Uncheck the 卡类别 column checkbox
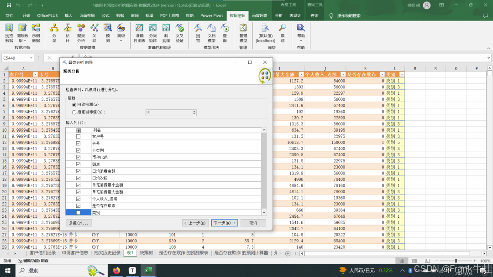493x277 pixels. 78,150
